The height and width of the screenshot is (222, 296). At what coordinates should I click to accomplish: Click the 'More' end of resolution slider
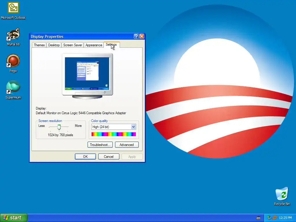click(78, 126)
